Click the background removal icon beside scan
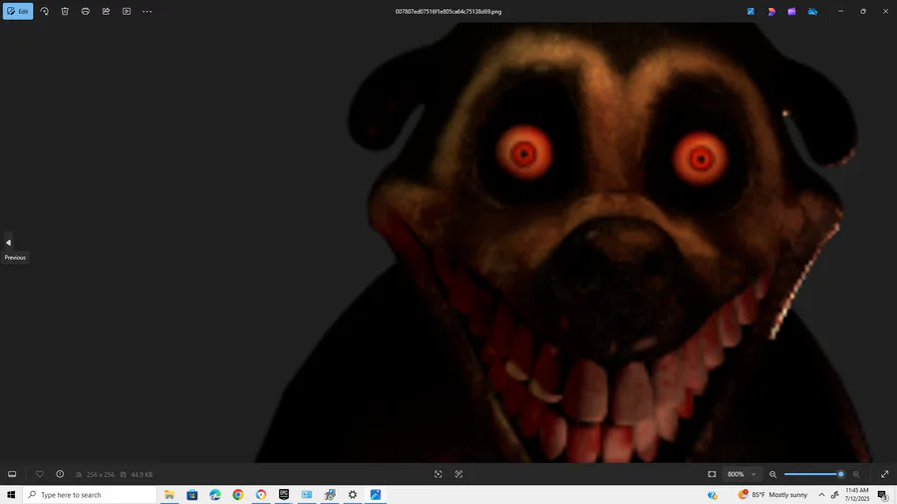Viewport: 897px width, 504px height. (x=458, y=474)
